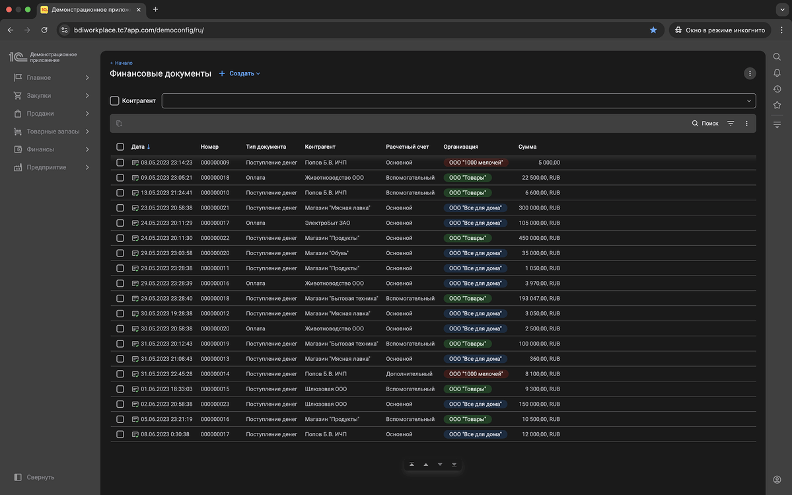792x495 pixels.
Task: Open the right sidebar panel lines icon
Action: [x=777, y=124]
